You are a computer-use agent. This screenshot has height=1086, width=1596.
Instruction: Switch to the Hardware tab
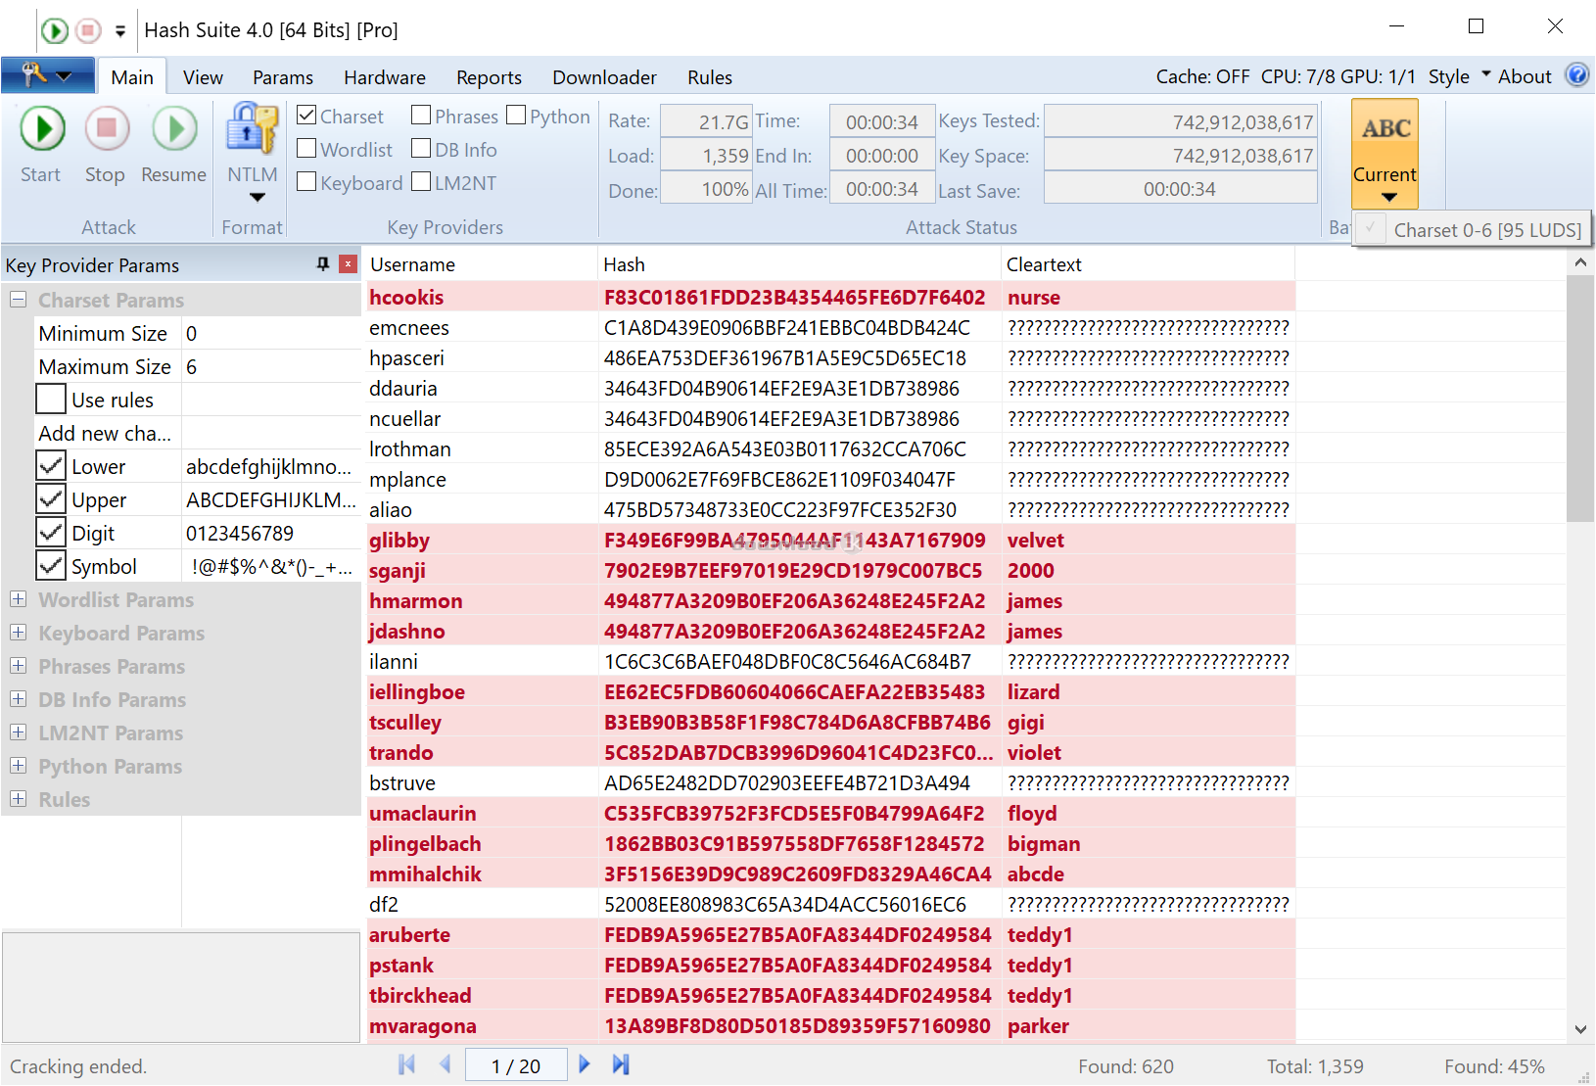pyautogui.click(x=384, y=77)
